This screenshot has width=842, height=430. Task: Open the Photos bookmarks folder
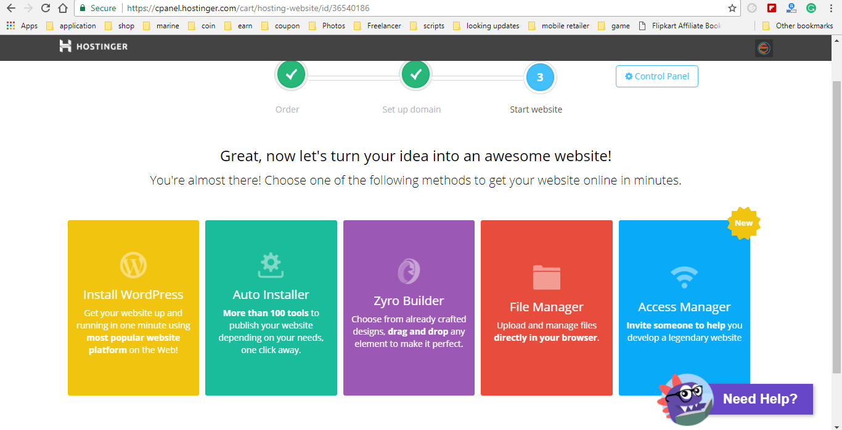[327, 26]
